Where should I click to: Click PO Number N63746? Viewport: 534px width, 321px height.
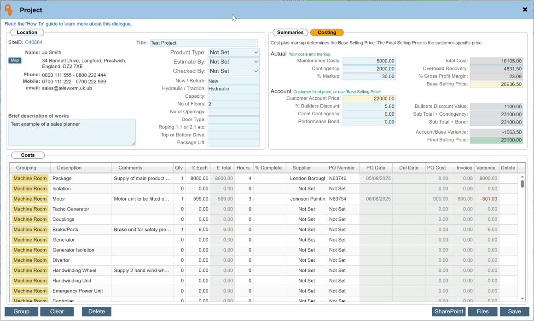click(x=342, y=178)
